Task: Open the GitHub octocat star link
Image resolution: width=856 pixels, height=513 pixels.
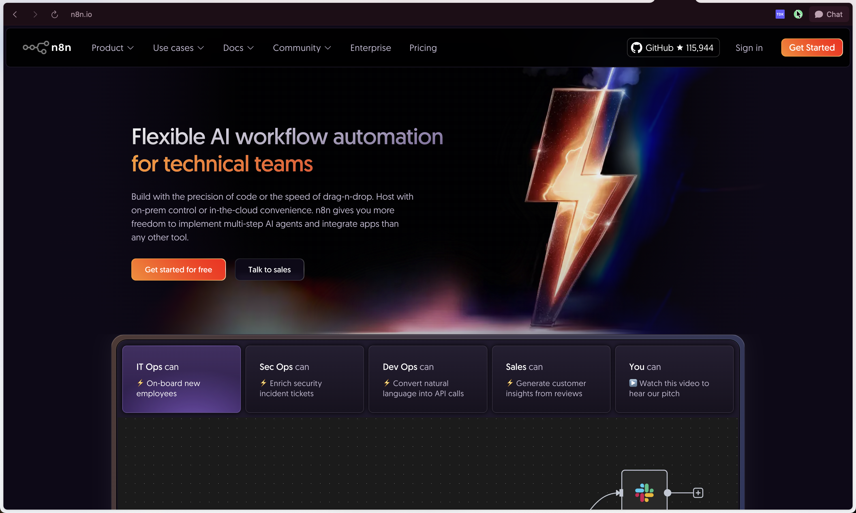Action: click(x=673, y=48)
